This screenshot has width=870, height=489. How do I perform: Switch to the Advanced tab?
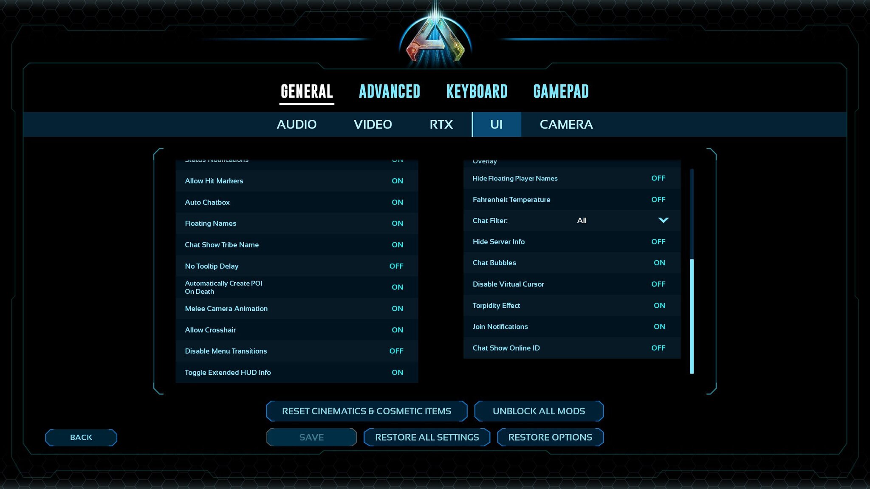coord(389,92)
